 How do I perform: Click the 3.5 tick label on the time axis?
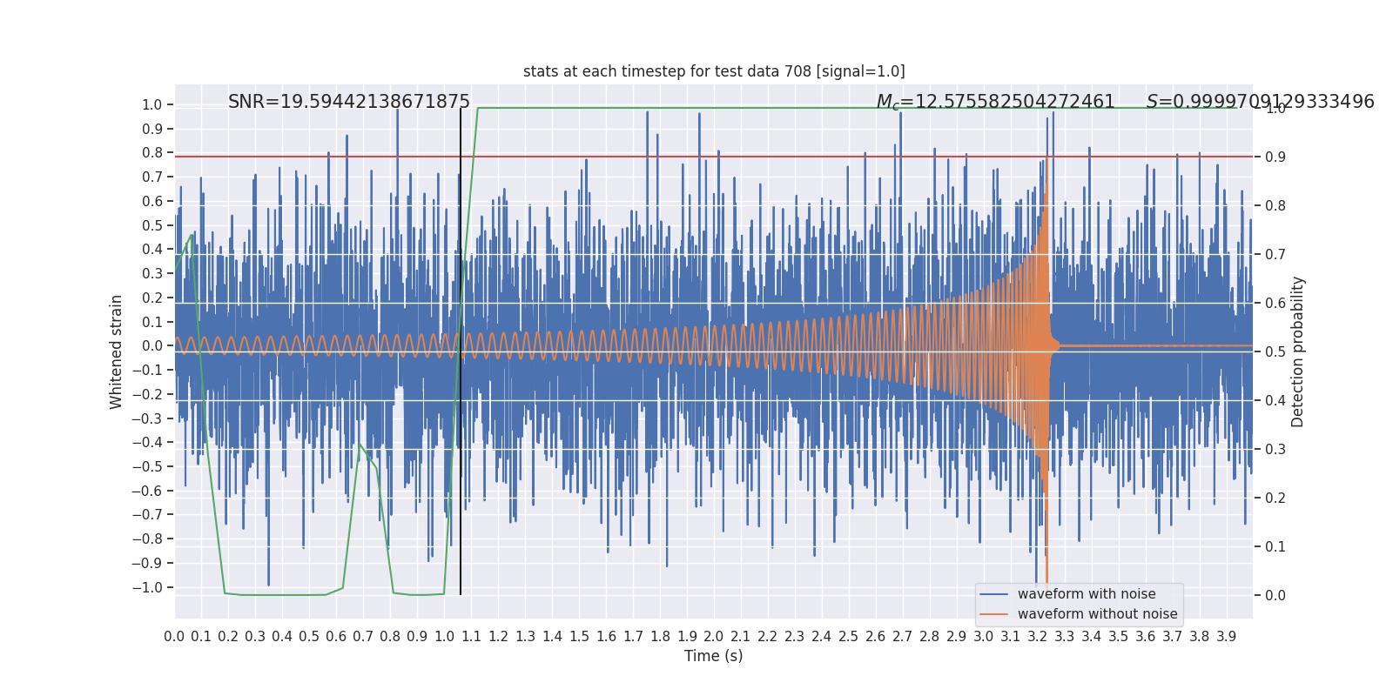pyautogui.click(x=1119, y=637)
